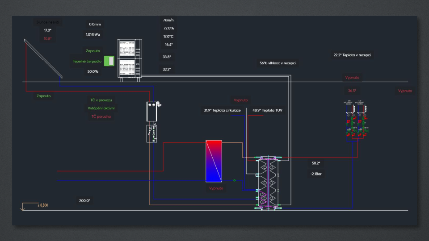The image size is (429, 241).
Task: Open the 31.9° Teplota cirkulace reading
Action: (x=222, y=110)
